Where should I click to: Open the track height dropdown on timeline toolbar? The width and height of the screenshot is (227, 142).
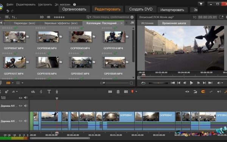pos(15,92)
